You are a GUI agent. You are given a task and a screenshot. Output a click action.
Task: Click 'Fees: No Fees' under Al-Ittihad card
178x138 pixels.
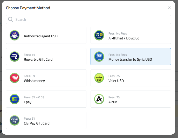[x=118, y=33]
